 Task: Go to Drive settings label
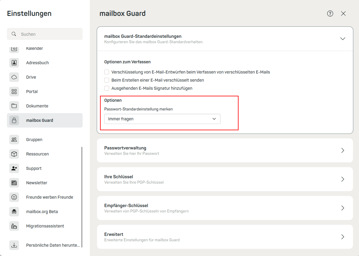click(x=31, y=77)
